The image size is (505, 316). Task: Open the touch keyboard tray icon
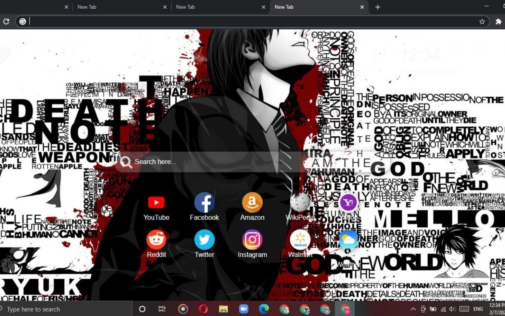click(x=464, y=309)
